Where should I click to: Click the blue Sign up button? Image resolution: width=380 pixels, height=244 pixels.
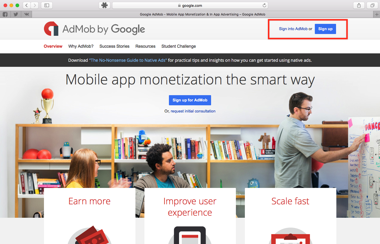325,29
